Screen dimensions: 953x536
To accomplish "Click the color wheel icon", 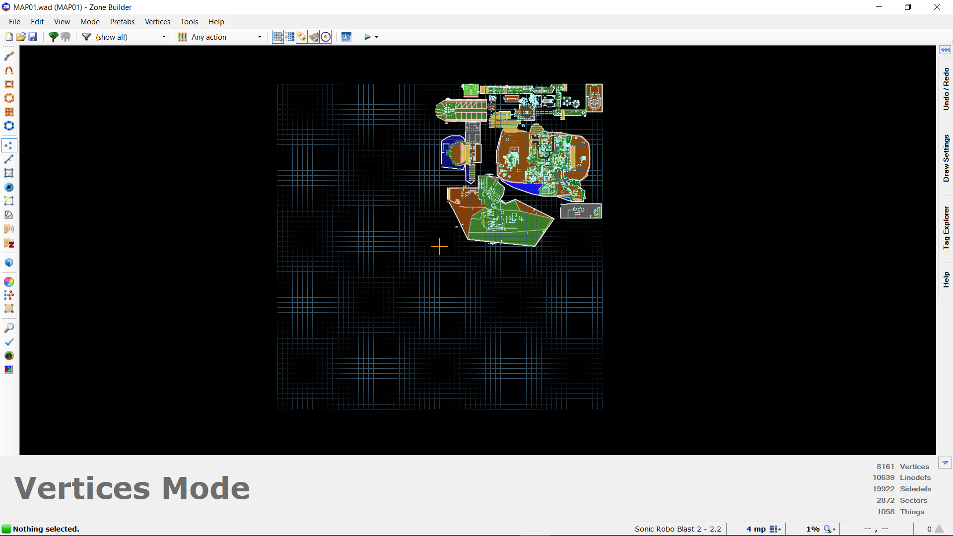I will [9, 282].
